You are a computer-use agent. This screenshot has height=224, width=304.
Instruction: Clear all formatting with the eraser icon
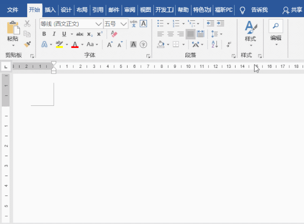point(114,34)
